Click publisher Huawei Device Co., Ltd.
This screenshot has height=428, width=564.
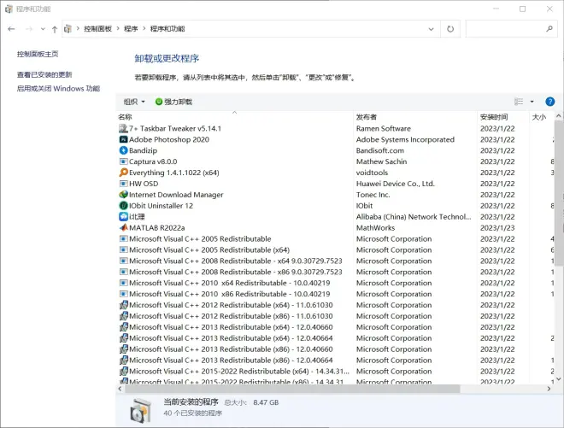396,184
